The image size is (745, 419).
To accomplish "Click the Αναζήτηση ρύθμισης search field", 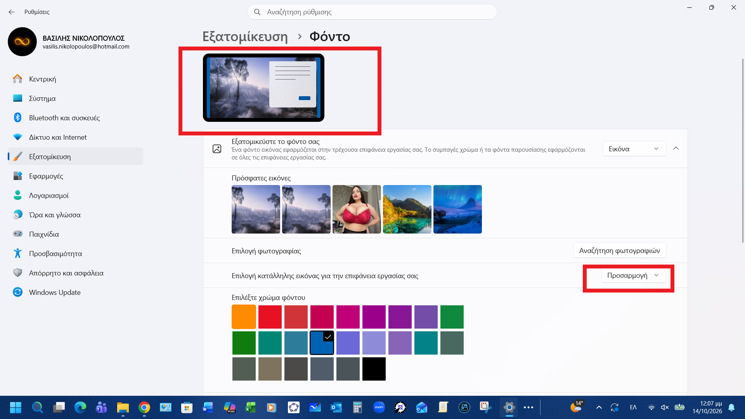I will [372, 12].
